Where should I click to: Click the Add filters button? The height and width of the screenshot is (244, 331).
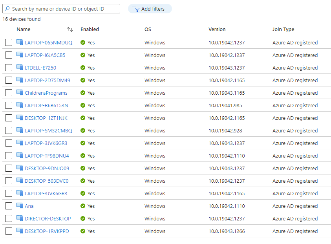pos(150,9)
